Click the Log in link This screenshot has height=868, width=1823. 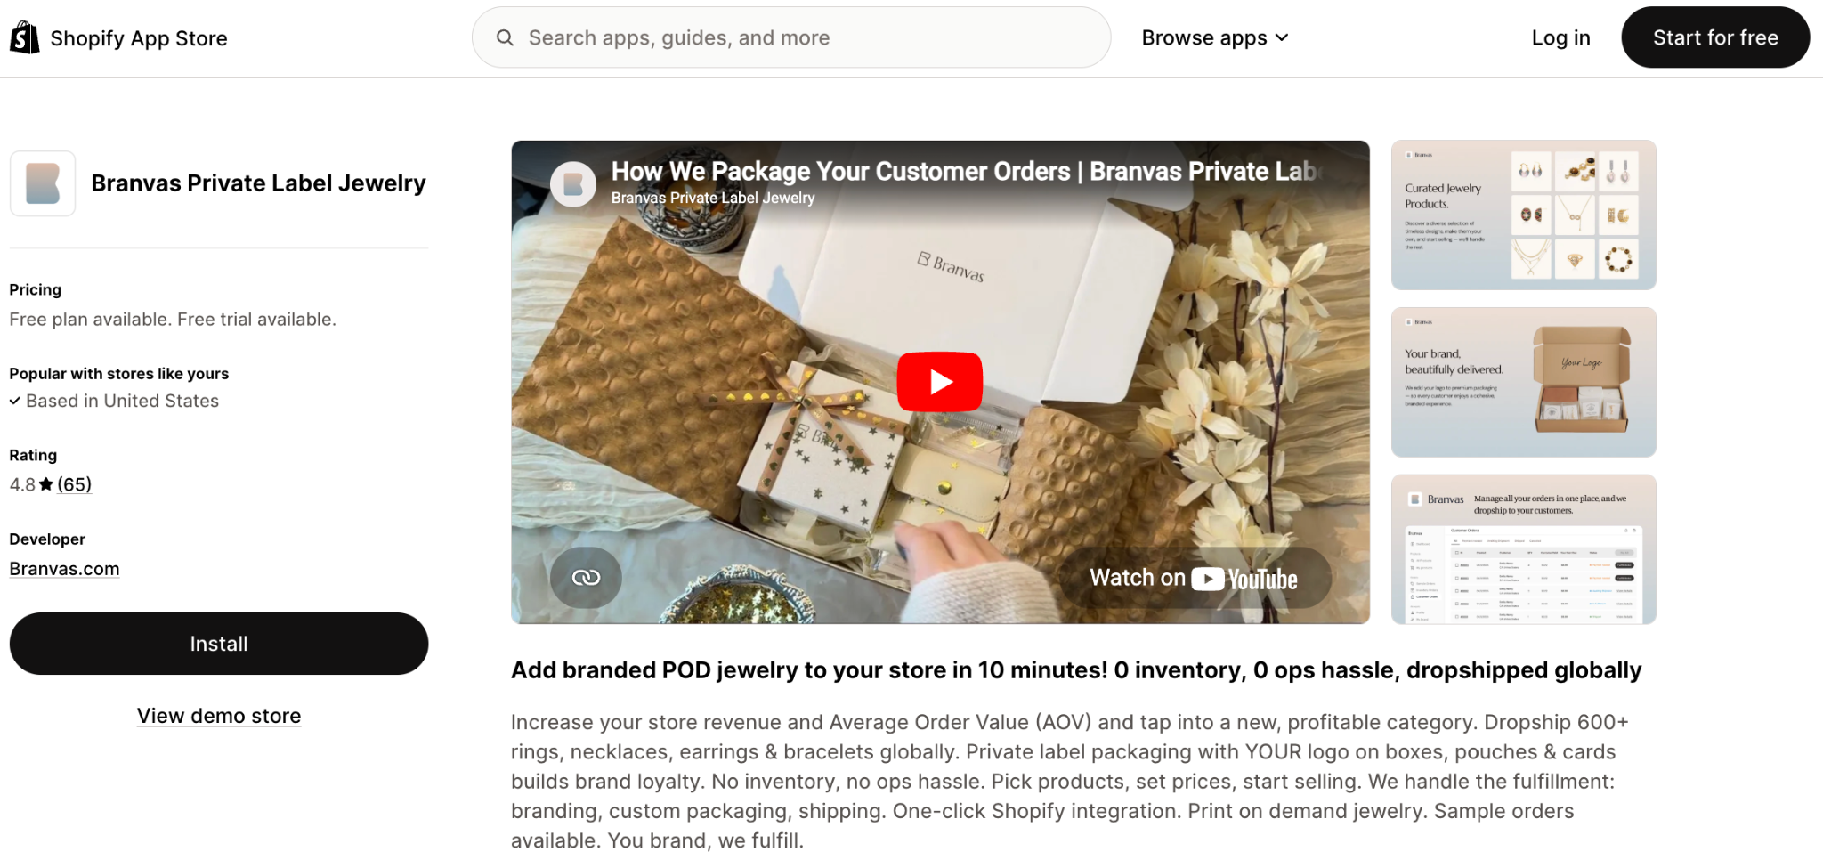tap(1560, 37)
